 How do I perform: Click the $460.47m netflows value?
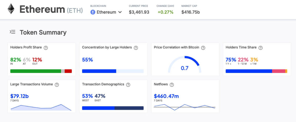coord(166,96)
